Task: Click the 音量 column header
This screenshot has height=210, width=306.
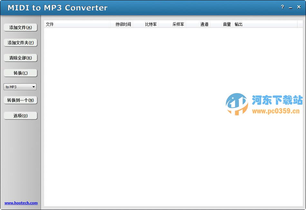Action: click(x=226, y=24)
